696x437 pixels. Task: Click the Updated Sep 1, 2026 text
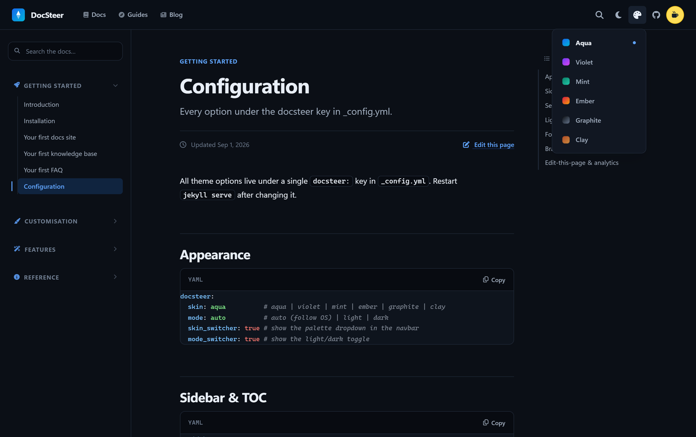coord(220,145)
